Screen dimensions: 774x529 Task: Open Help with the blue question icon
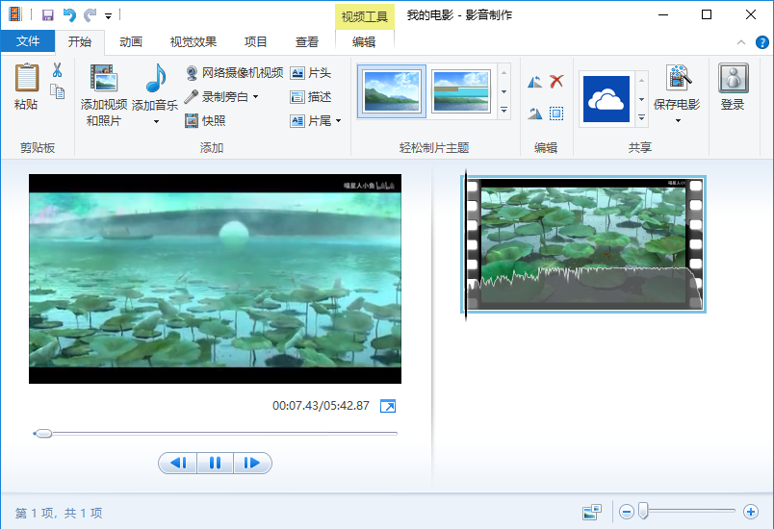[x=762, y=42]
